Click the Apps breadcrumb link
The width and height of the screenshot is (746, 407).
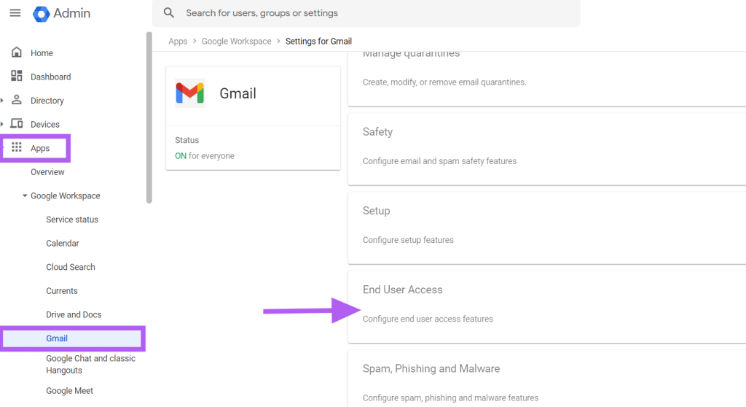point(178,41)
